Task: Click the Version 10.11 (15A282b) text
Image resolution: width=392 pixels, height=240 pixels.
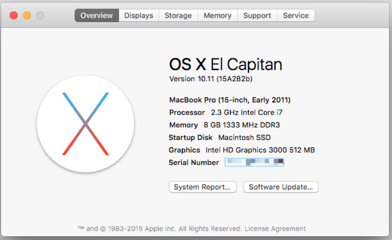Action: point(211,79)
